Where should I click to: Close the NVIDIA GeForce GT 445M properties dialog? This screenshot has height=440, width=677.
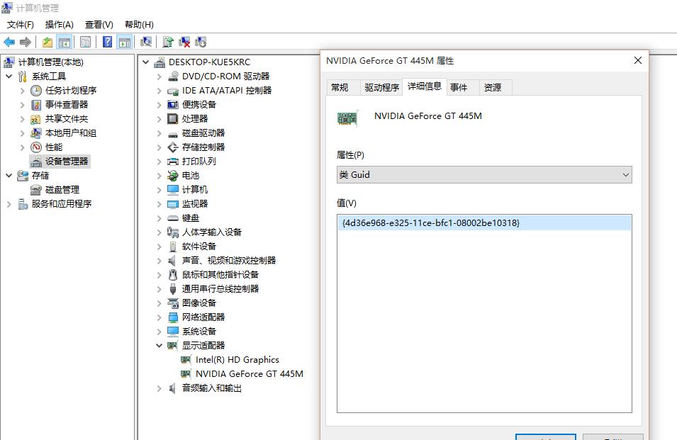(638, 60)
